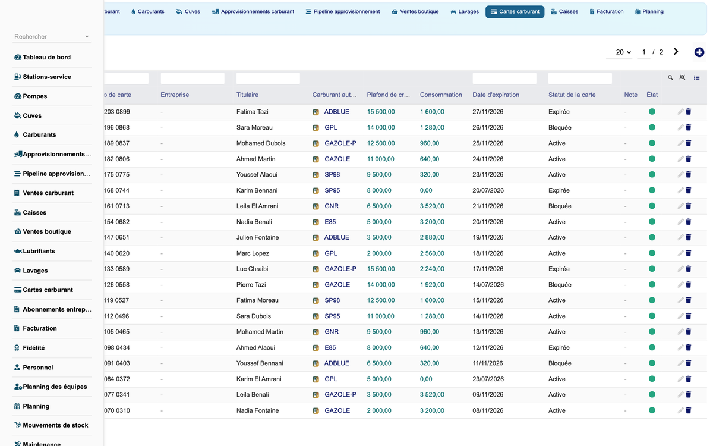Edit Sara Moreau card with pencil icon
This screenshot has width=713, height=446.
[680, 127]
